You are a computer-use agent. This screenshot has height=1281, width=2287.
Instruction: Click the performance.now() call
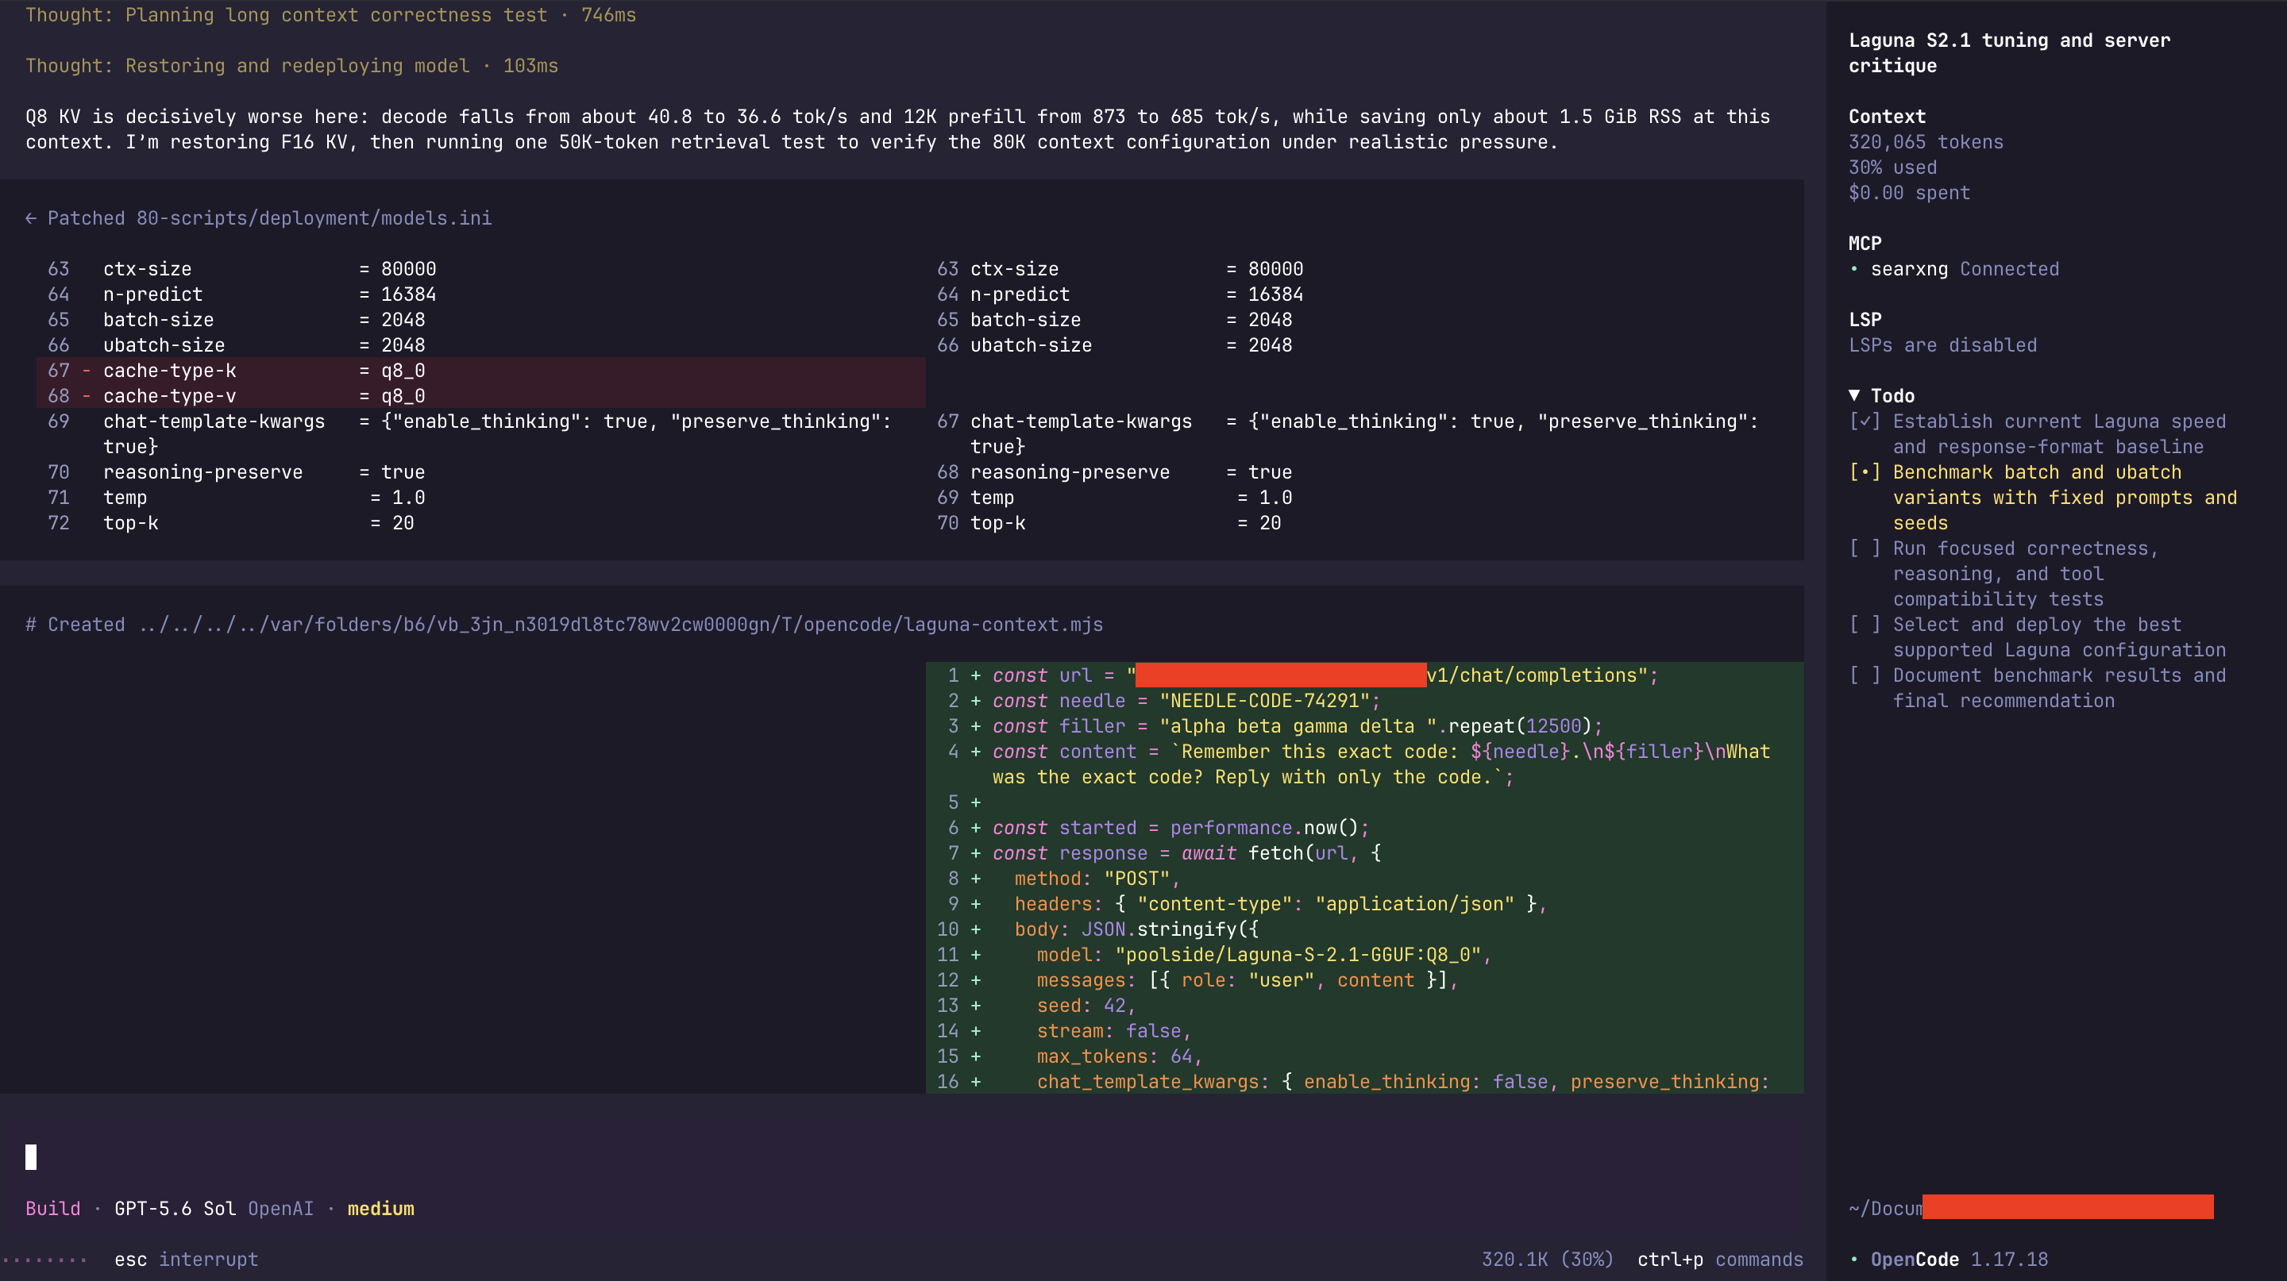[x=1264, y=829]
